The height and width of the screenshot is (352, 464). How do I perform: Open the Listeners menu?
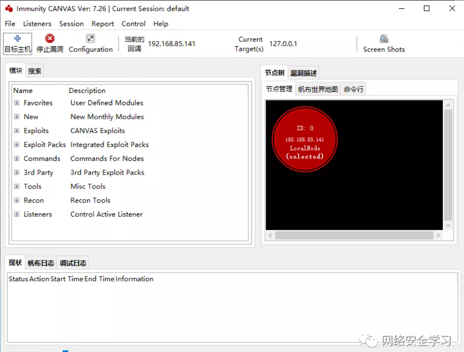click(x=37, y=24)
